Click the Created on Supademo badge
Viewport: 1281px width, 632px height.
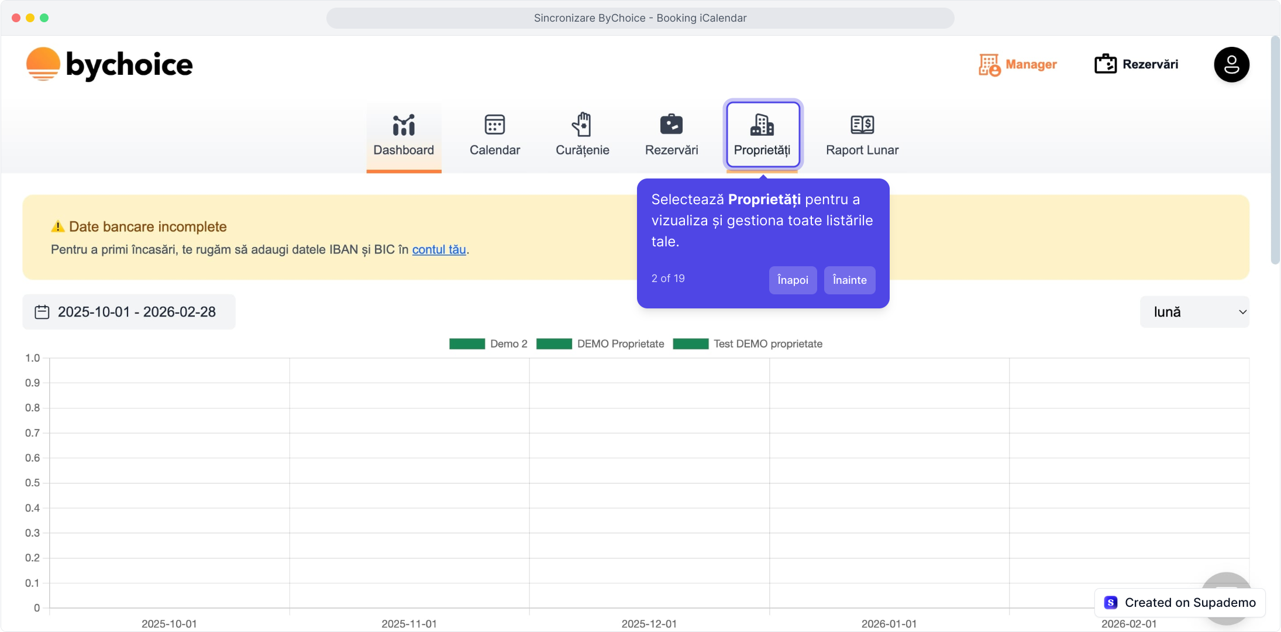(x=1179, y=603)
